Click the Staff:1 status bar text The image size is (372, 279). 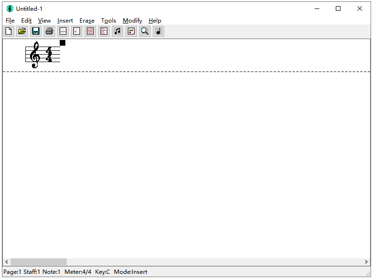tap(32, 271)
